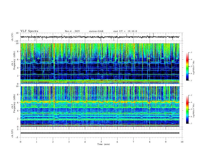The image size is (205, 159).
Task: Click time axis tick label "2"
Action: pyautogui.click(x=53, y=142)
